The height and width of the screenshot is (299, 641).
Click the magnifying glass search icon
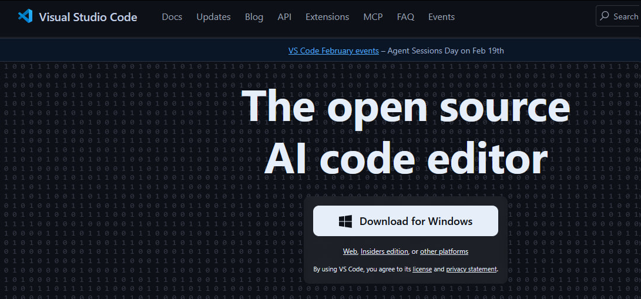coord(605,16)
